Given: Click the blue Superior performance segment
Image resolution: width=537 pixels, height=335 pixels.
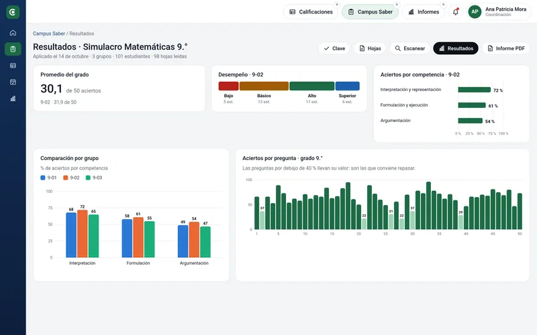Looking at the screenshot, I should pos(347,86).
